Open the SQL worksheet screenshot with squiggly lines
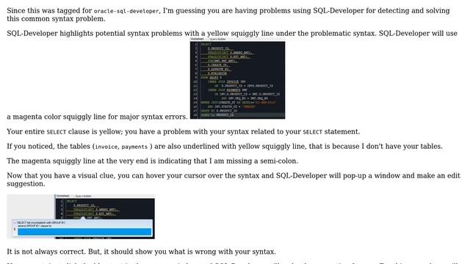The image size is (470, 264). 237,78
